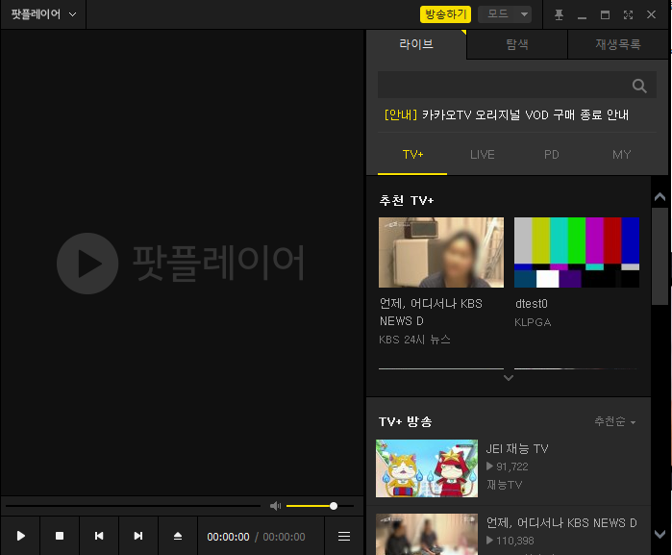Pin the window always on top

coord(559,15)
